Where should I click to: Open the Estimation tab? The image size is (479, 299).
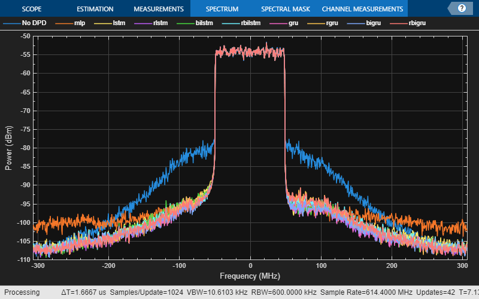tap(95, 9)
